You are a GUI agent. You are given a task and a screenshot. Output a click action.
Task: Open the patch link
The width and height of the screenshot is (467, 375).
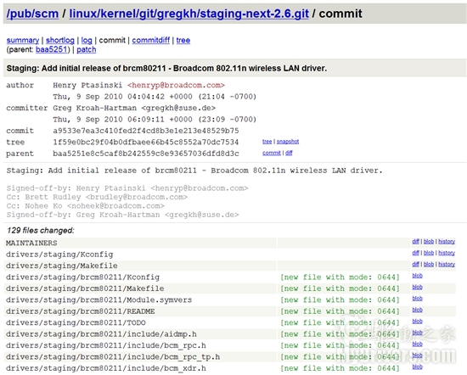87,49
